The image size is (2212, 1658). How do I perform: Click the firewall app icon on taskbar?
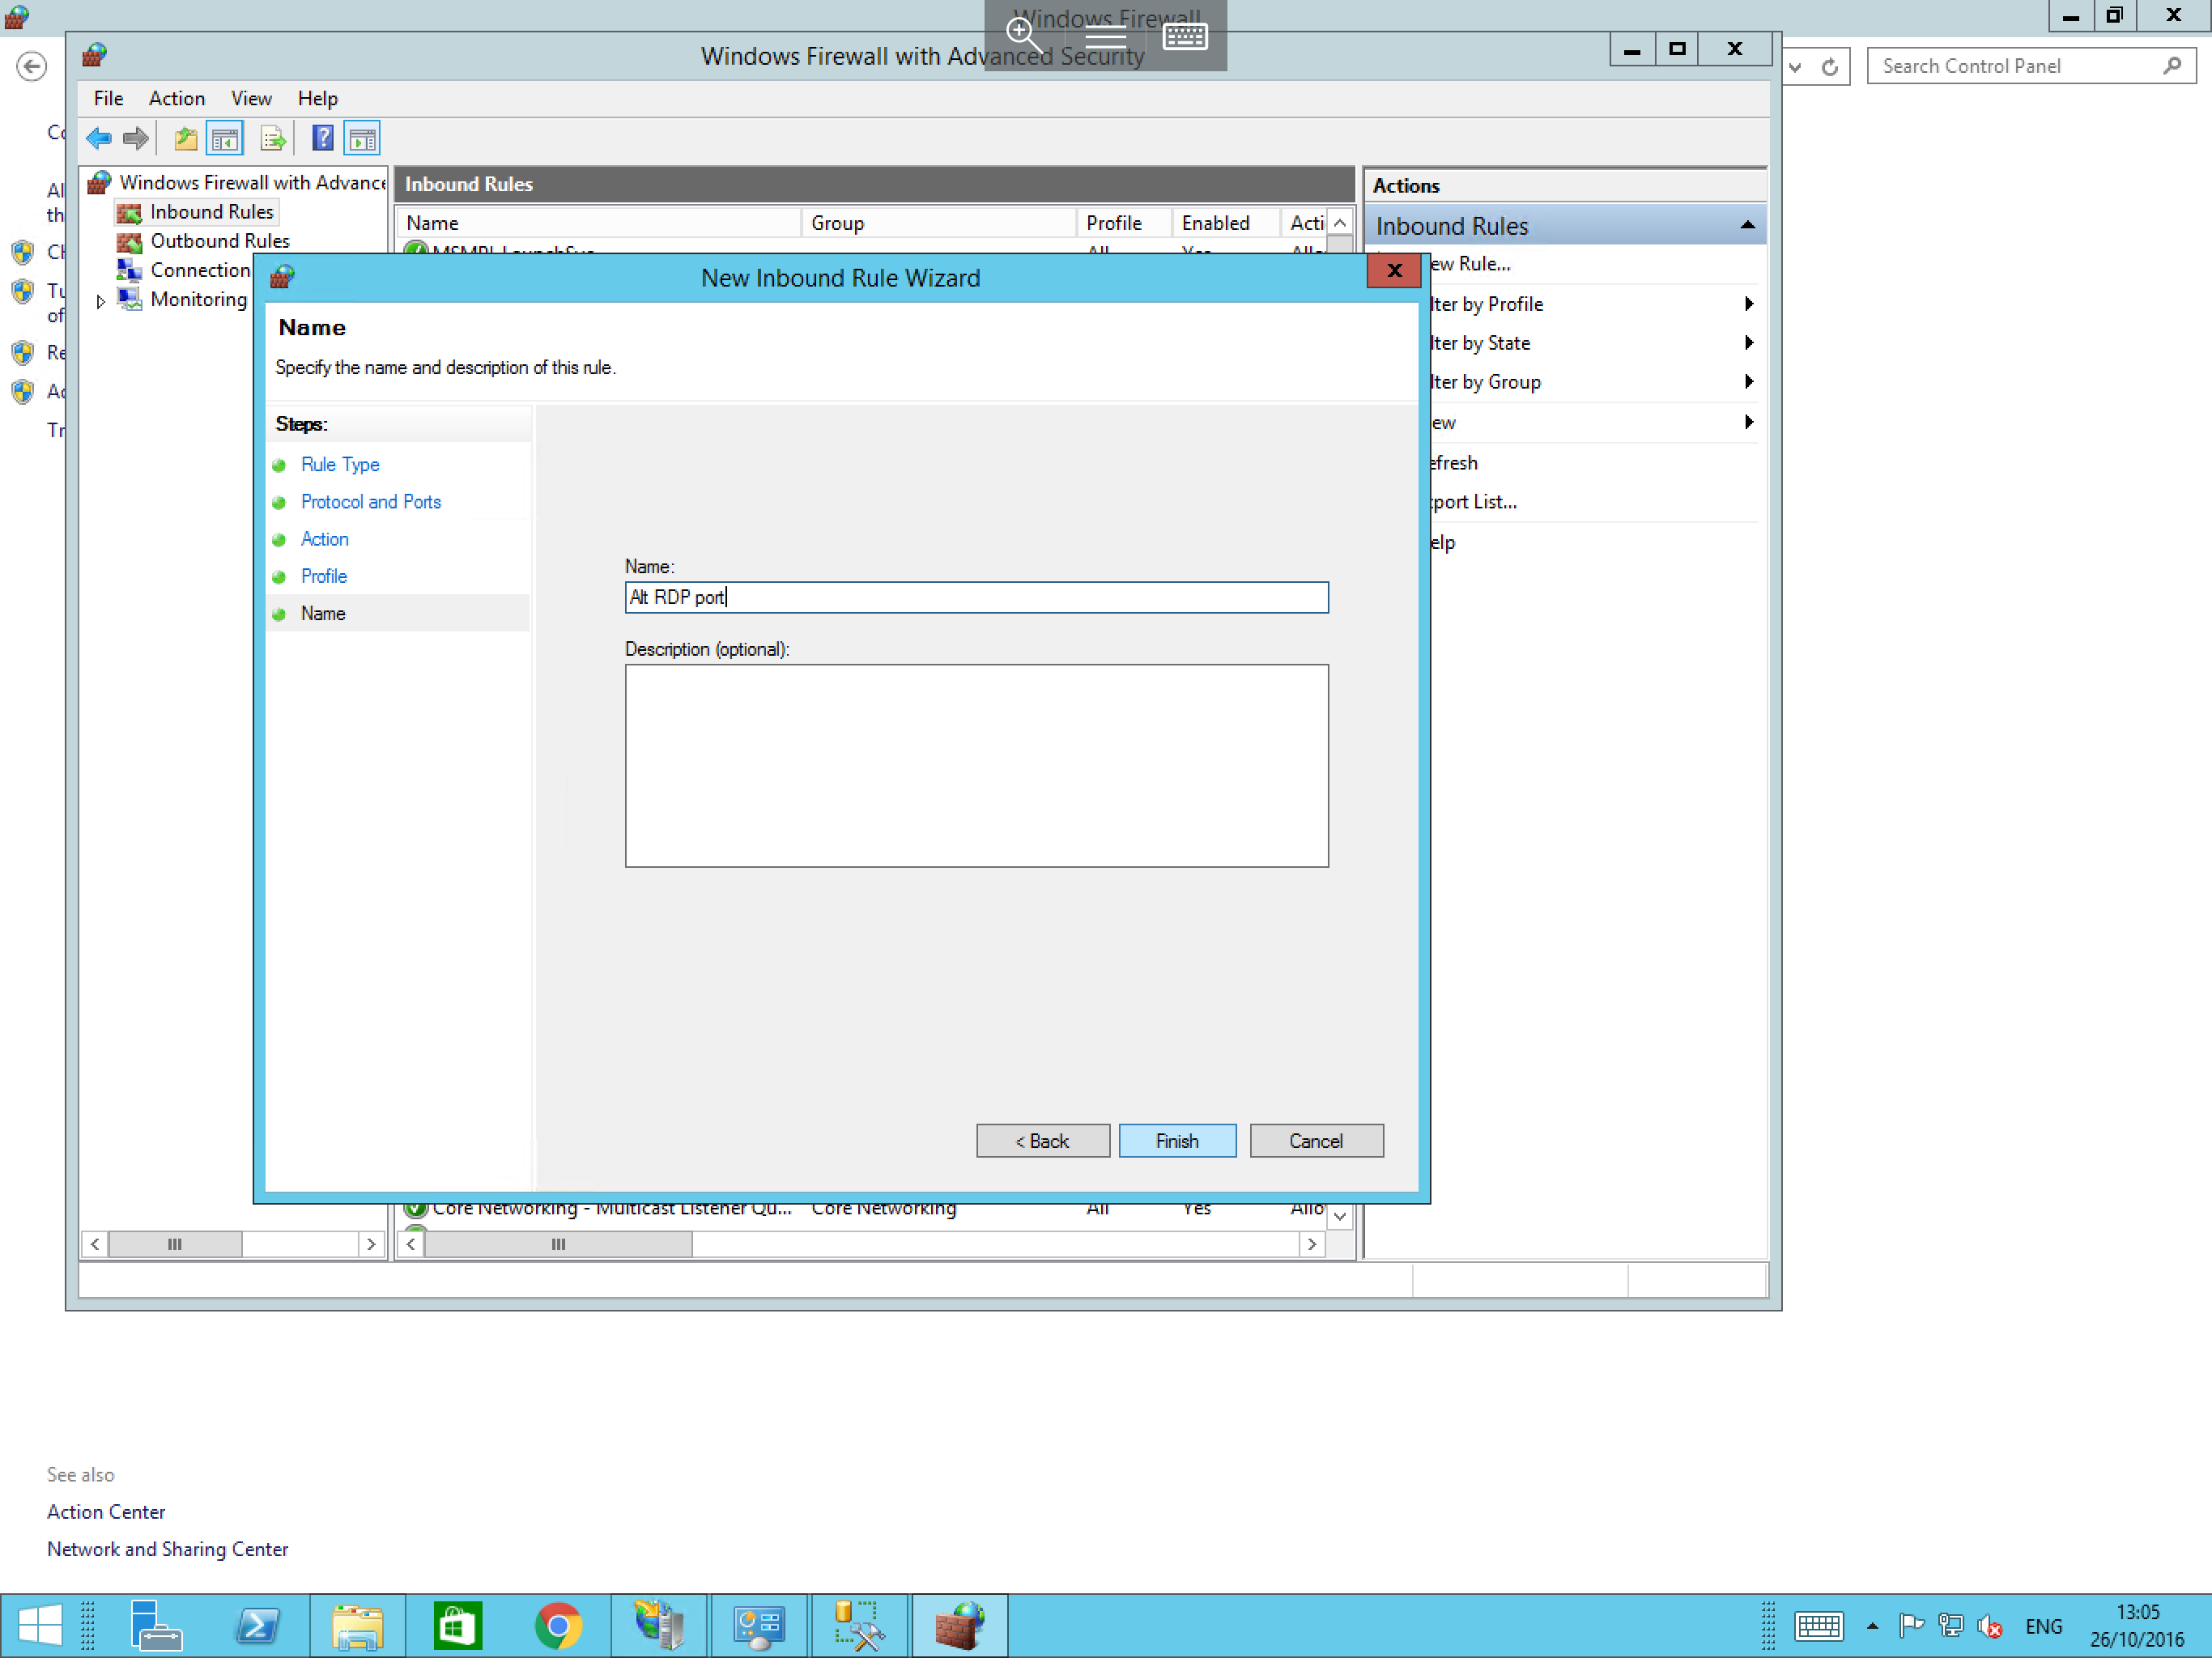coord(959,1625)
